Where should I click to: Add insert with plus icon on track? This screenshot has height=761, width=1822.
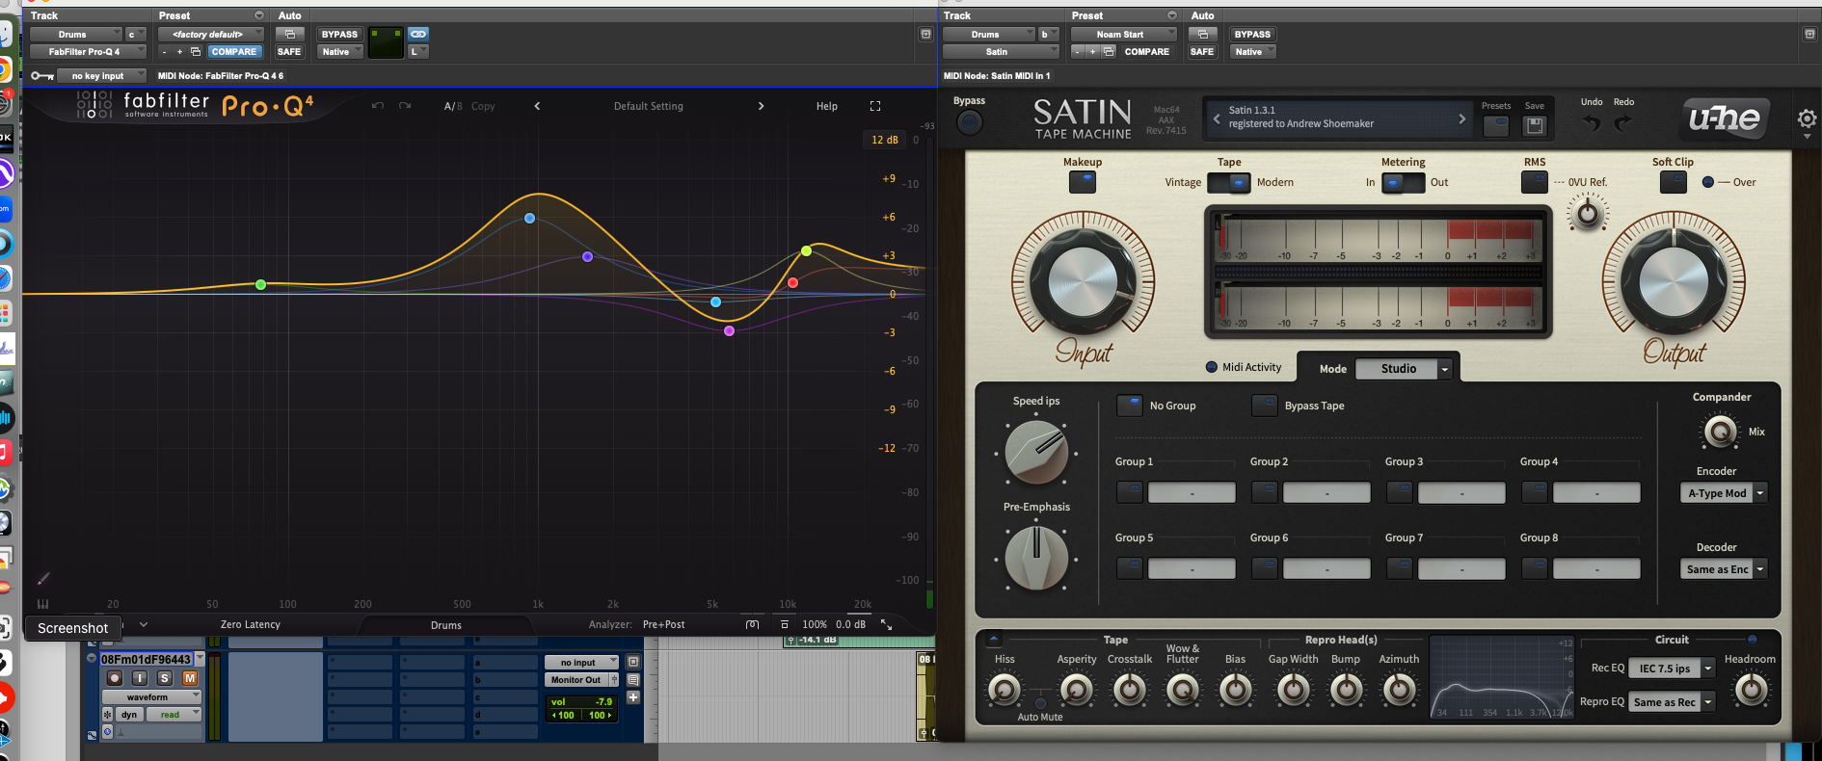point(633,697)
